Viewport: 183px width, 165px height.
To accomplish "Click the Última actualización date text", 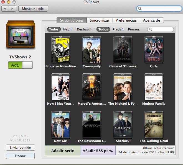I will [x=146, y=152].
